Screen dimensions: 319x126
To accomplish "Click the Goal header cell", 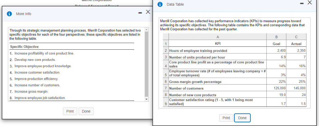I will coord(276,44).
